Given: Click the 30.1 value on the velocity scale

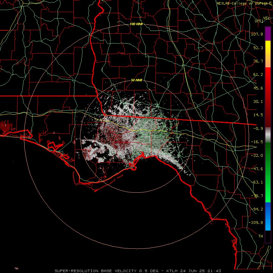Looking at the screenshot, I should (258, 102).
